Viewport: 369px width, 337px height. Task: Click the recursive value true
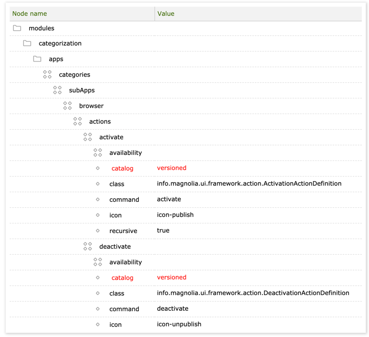[163, 231]
